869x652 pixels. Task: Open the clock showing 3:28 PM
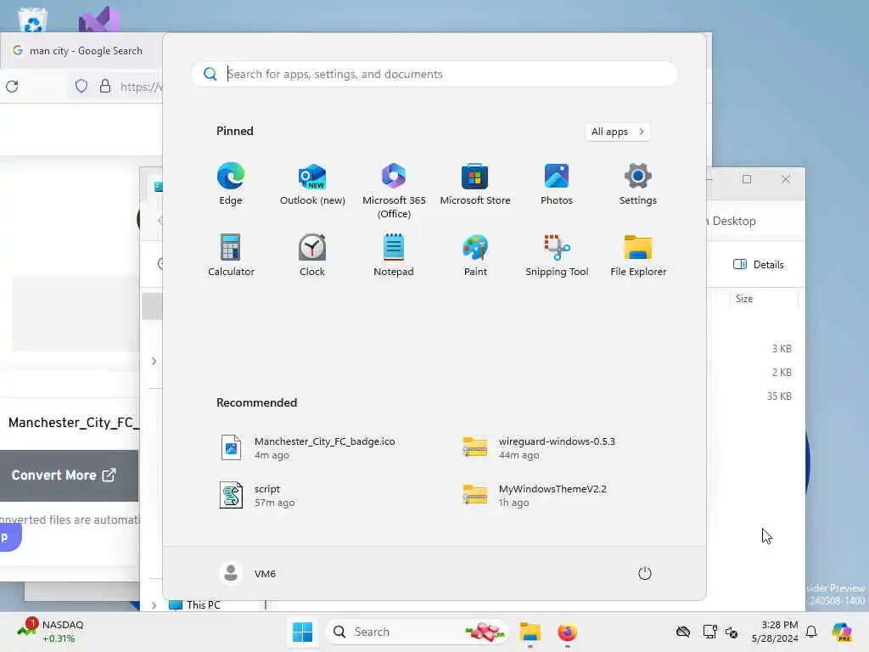(x=775, y=632)
